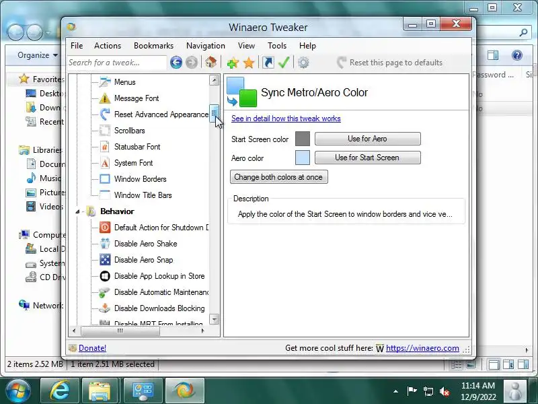Click the Default Action for Shutdown power icon

point(105,228)
